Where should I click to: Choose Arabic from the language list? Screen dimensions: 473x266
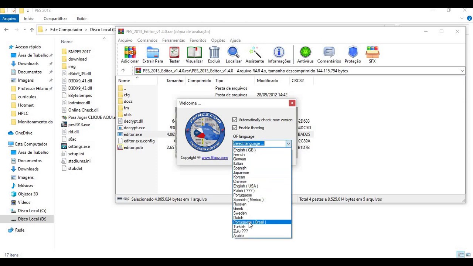(262, 236)
